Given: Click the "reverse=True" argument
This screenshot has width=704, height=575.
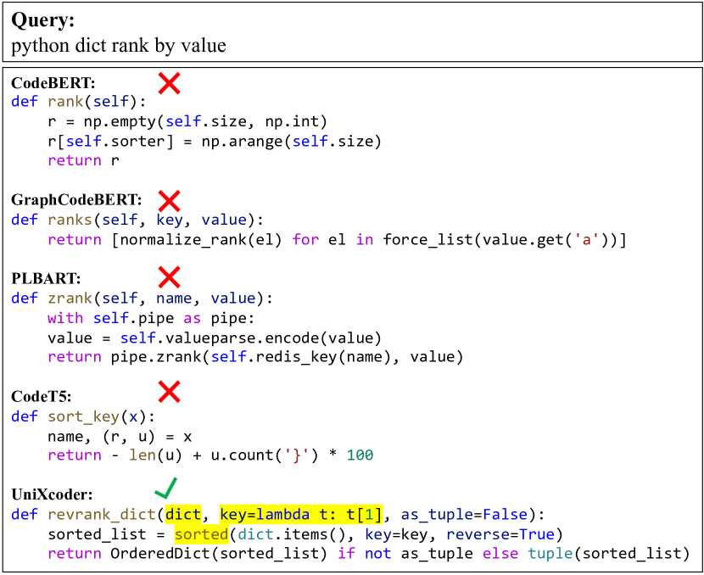Looking at the screenshot, I should tap(500, 534).
